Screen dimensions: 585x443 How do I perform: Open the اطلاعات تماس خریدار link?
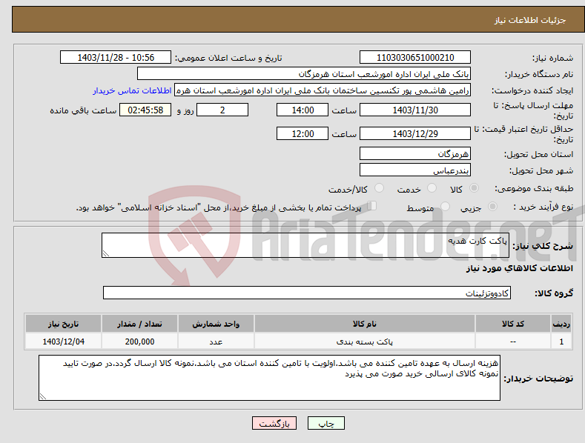tap(132, 90)
